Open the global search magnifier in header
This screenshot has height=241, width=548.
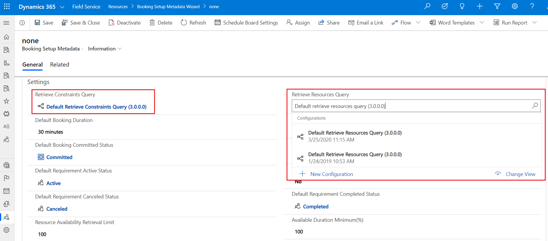[427, 6]
